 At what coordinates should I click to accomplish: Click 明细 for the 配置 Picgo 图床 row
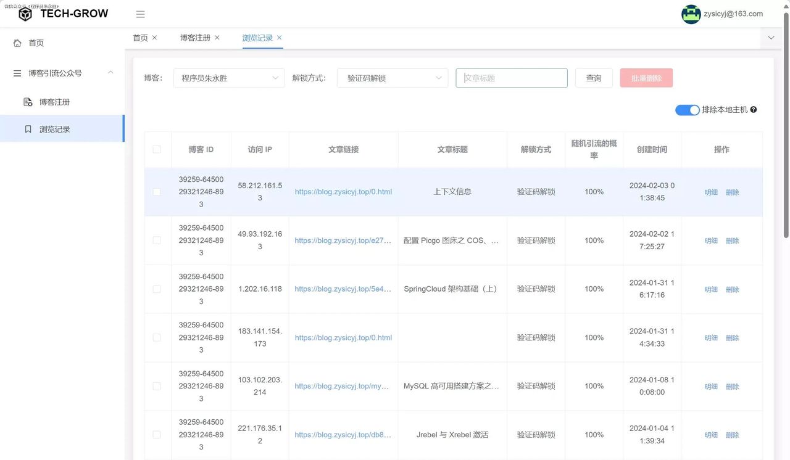pos(711,241)
